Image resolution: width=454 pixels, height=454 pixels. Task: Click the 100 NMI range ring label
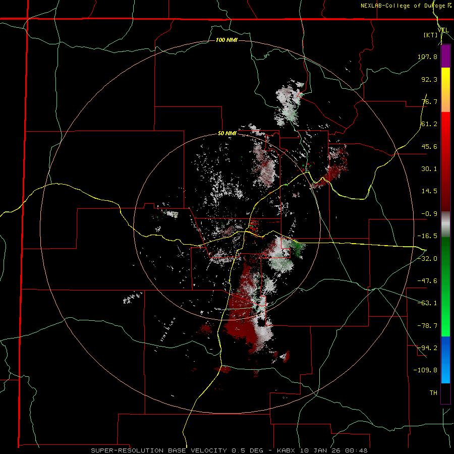click(226, 40)
